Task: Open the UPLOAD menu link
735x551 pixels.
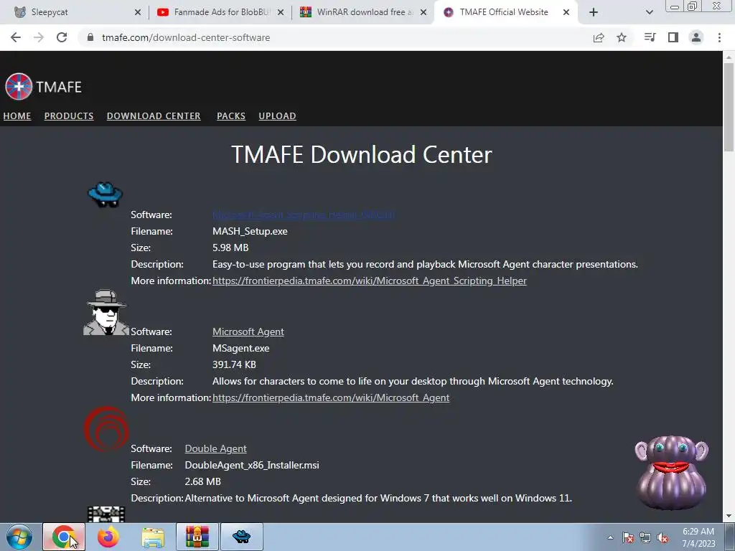Action: pos(278,116)
